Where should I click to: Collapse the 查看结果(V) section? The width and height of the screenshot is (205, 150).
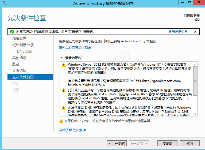point(61,58)
